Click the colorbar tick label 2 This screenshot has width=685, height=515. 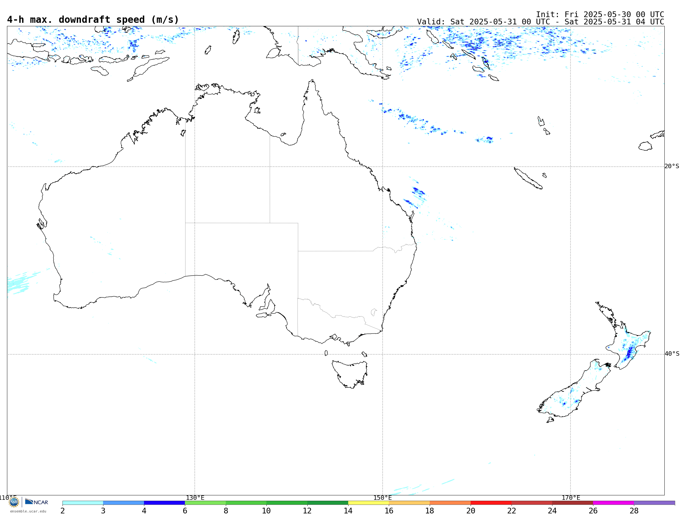coord(62,511)
